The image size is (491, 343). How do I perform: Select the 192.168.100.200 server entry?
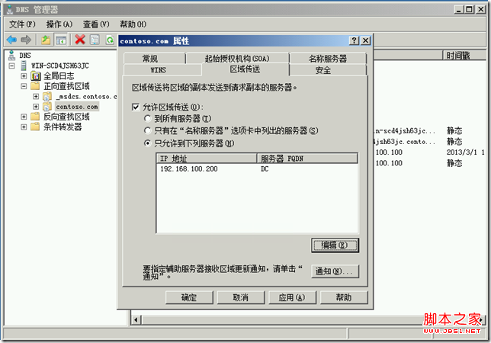click(189, 169)
